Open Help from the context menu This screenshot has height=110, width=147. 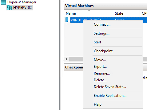[113, 105]
